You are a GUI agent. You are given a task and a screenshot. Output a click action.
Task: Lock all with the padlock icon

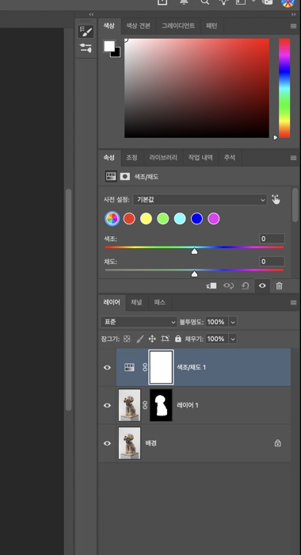178,339
